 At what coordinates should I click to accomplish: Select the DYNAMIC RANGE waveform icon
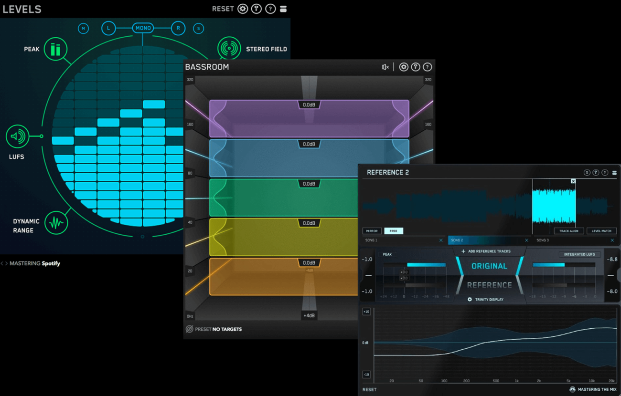pyautogui.click(x=56, y=222)
